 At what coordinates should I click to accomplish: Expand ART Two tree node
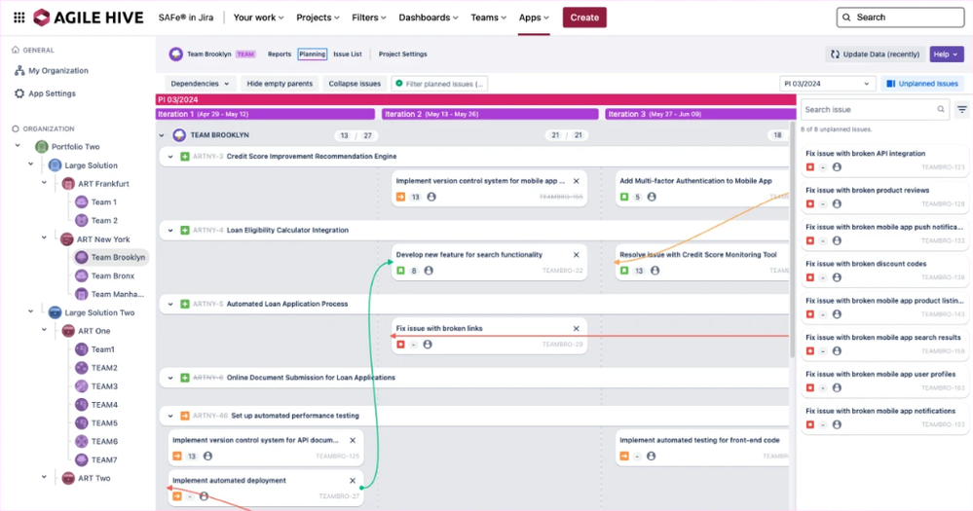coord(44,477)
